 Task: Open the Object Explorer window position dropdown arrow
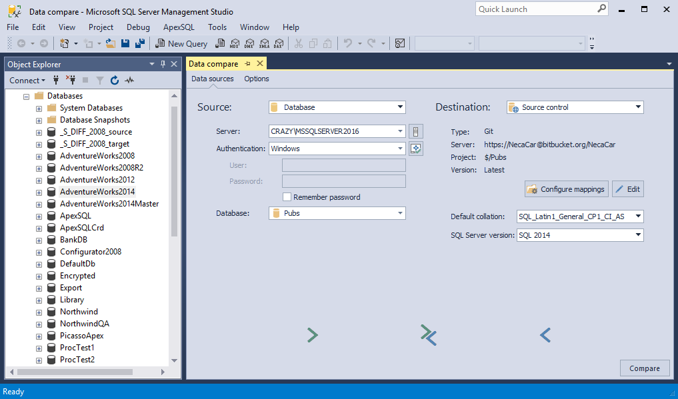point(152,64)
